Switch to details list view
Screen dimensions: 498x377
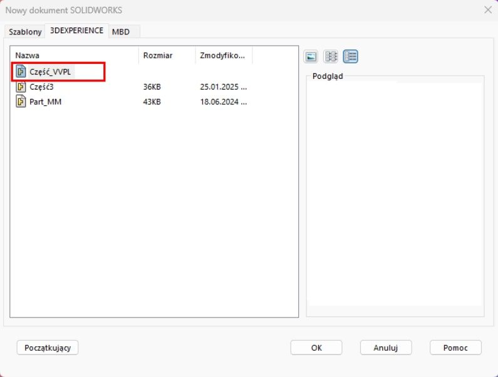pyautogui.click(x=350, y=56)
